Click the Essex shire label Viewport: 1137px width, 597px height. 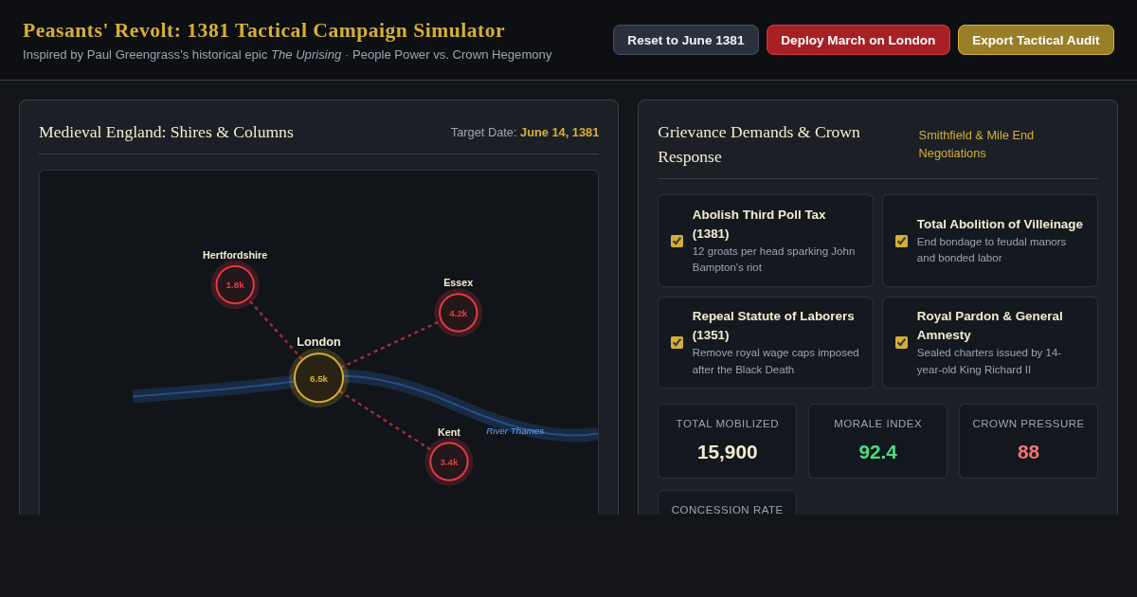459,282
